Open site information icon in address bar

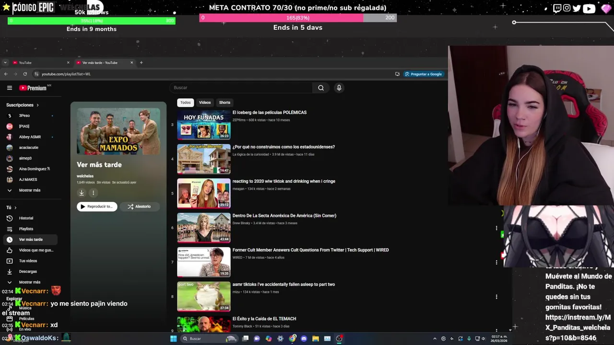36,74
